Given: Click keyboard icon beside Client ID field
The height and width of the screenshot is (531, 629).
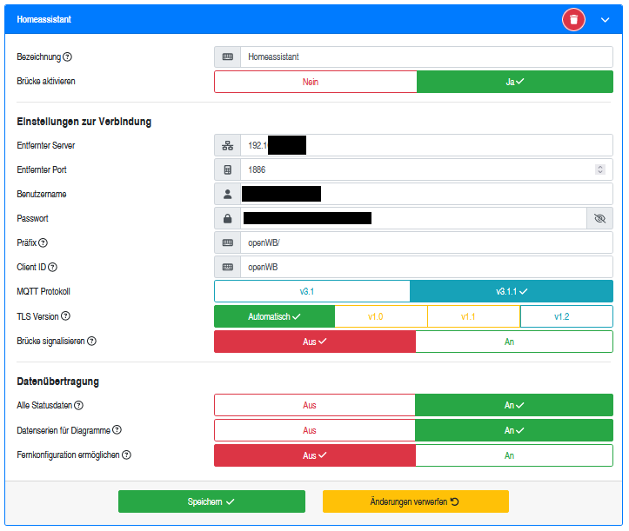Looking at the screenshot, I should [227, 268].
